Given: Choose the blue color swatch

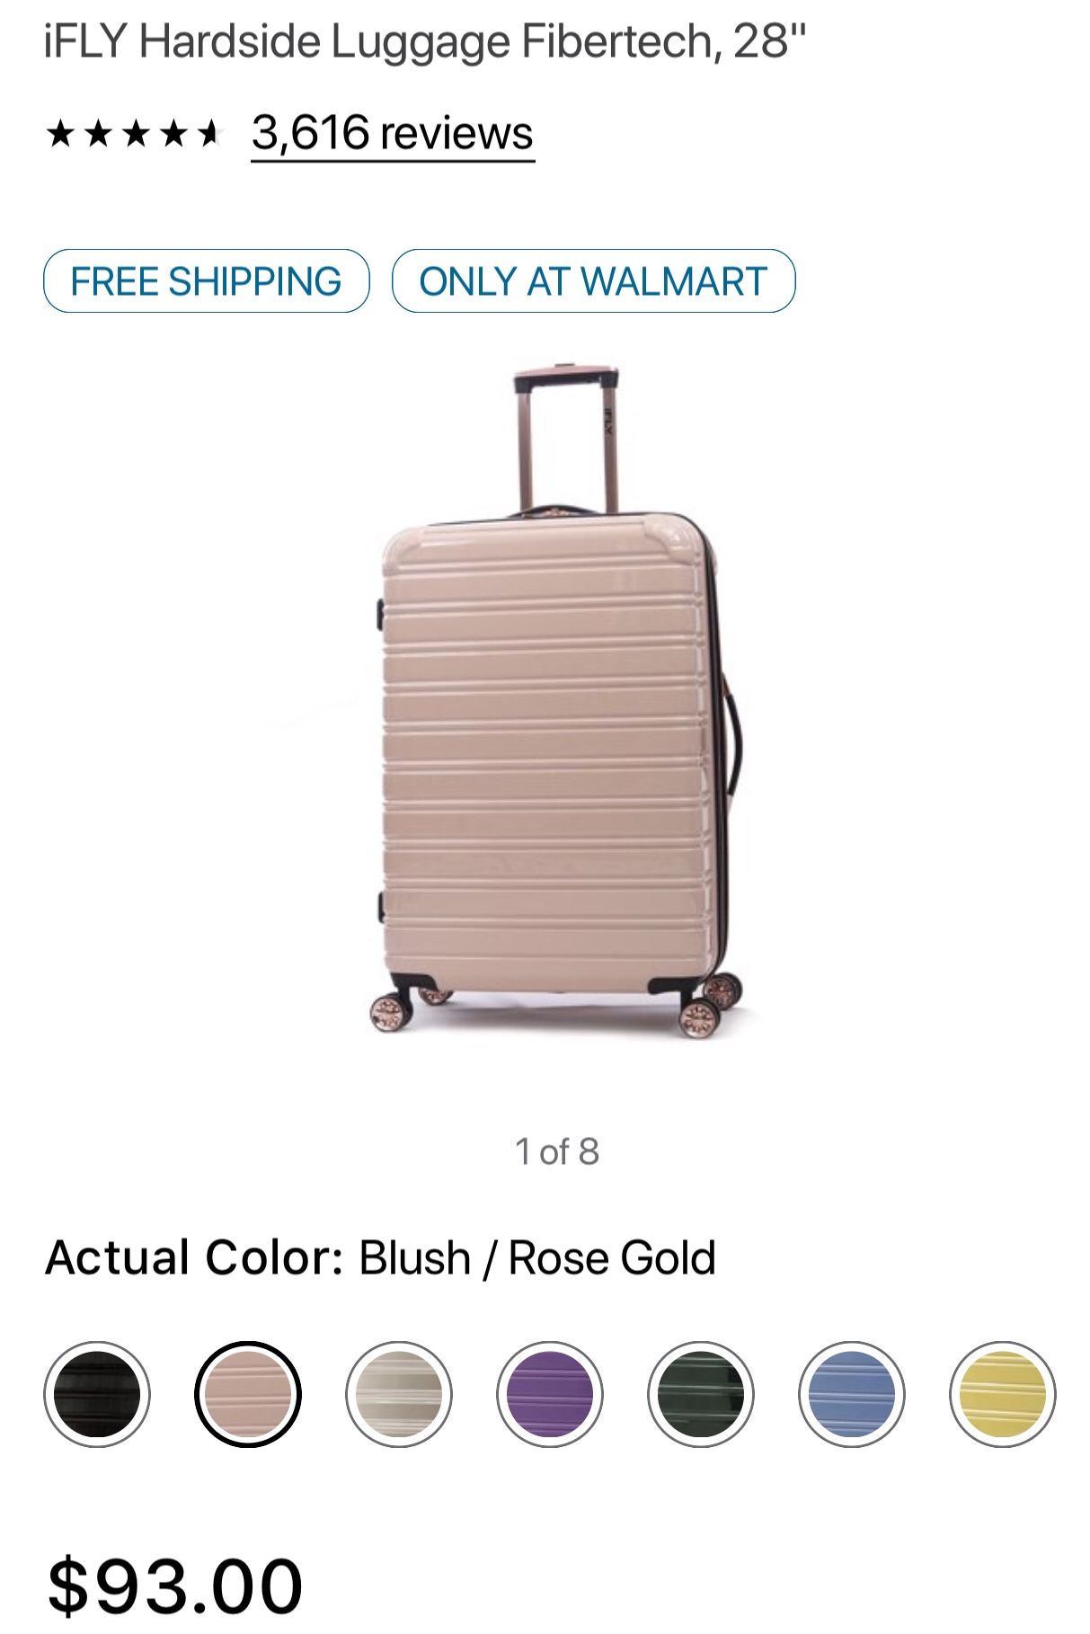Looking at the screenshot, I should pyautogui.click(x=852, y=1394).
